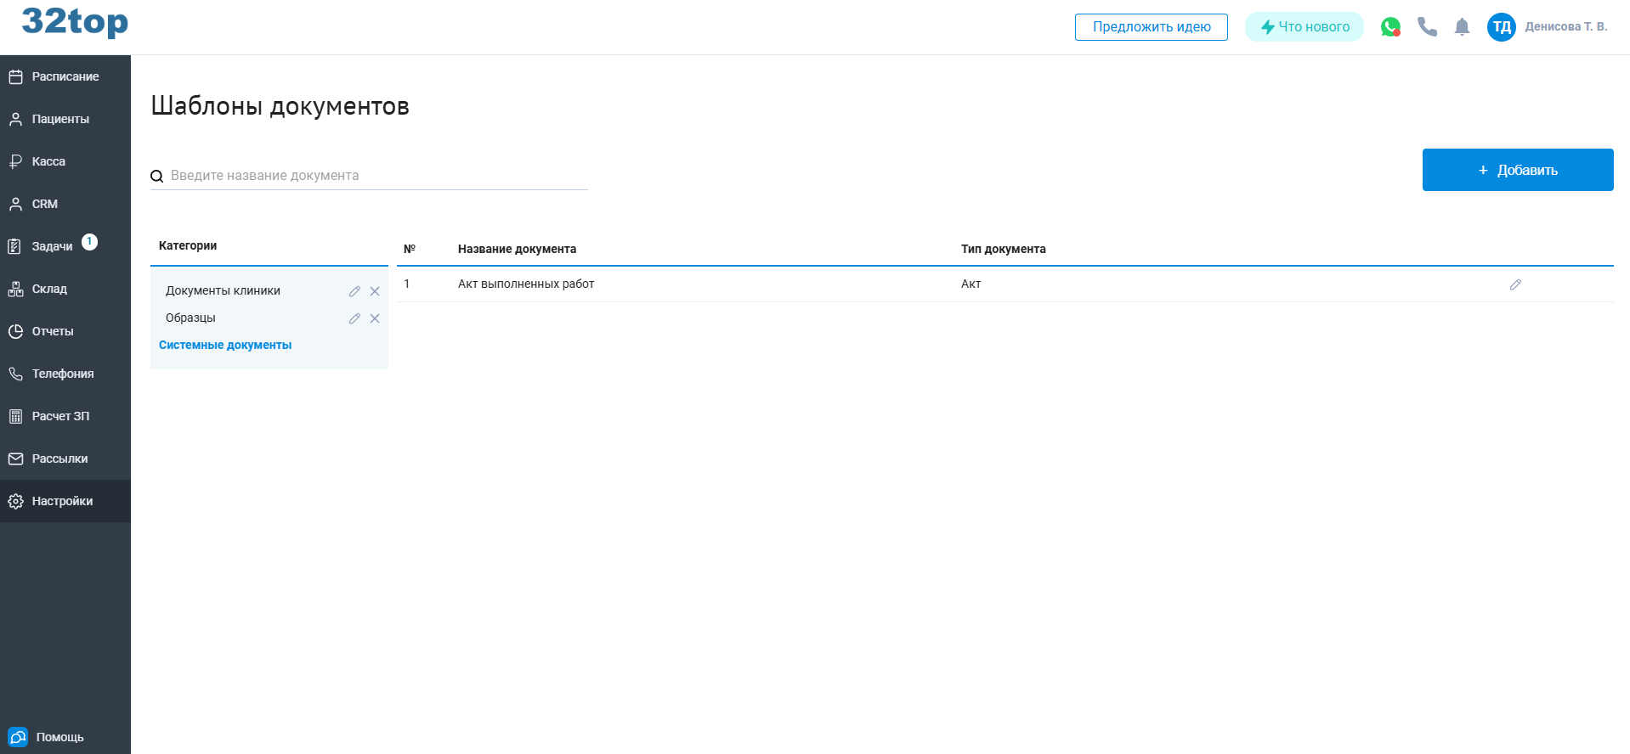Open notifications bell icon
Viewport: 1630px width, 754px height.
coord(1462,27)
